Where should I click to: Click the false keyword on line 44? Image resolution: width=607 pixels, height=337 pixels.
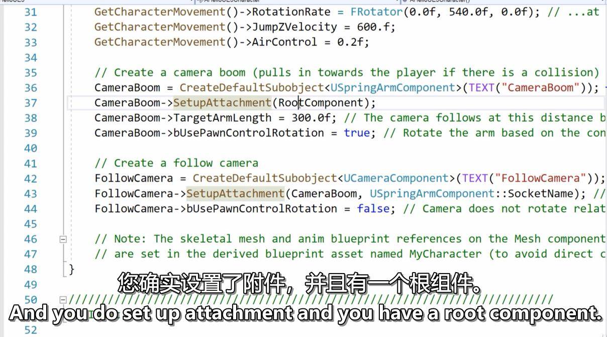373,209
